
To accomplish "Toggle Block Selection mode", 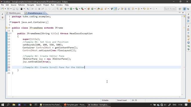I will click(125, 9).
